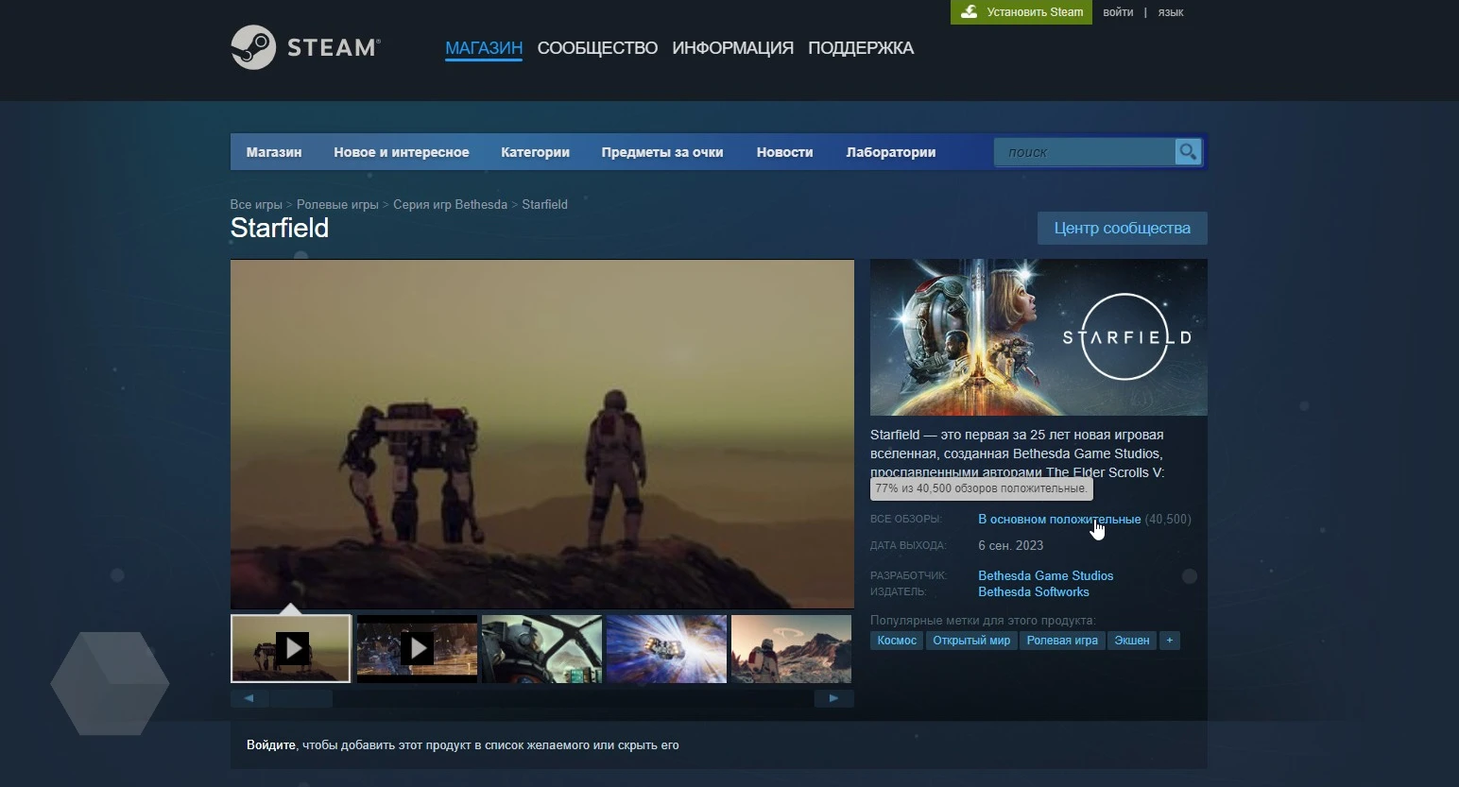
Task: Open the Категории dropdown tab
Action: (535, 152)
